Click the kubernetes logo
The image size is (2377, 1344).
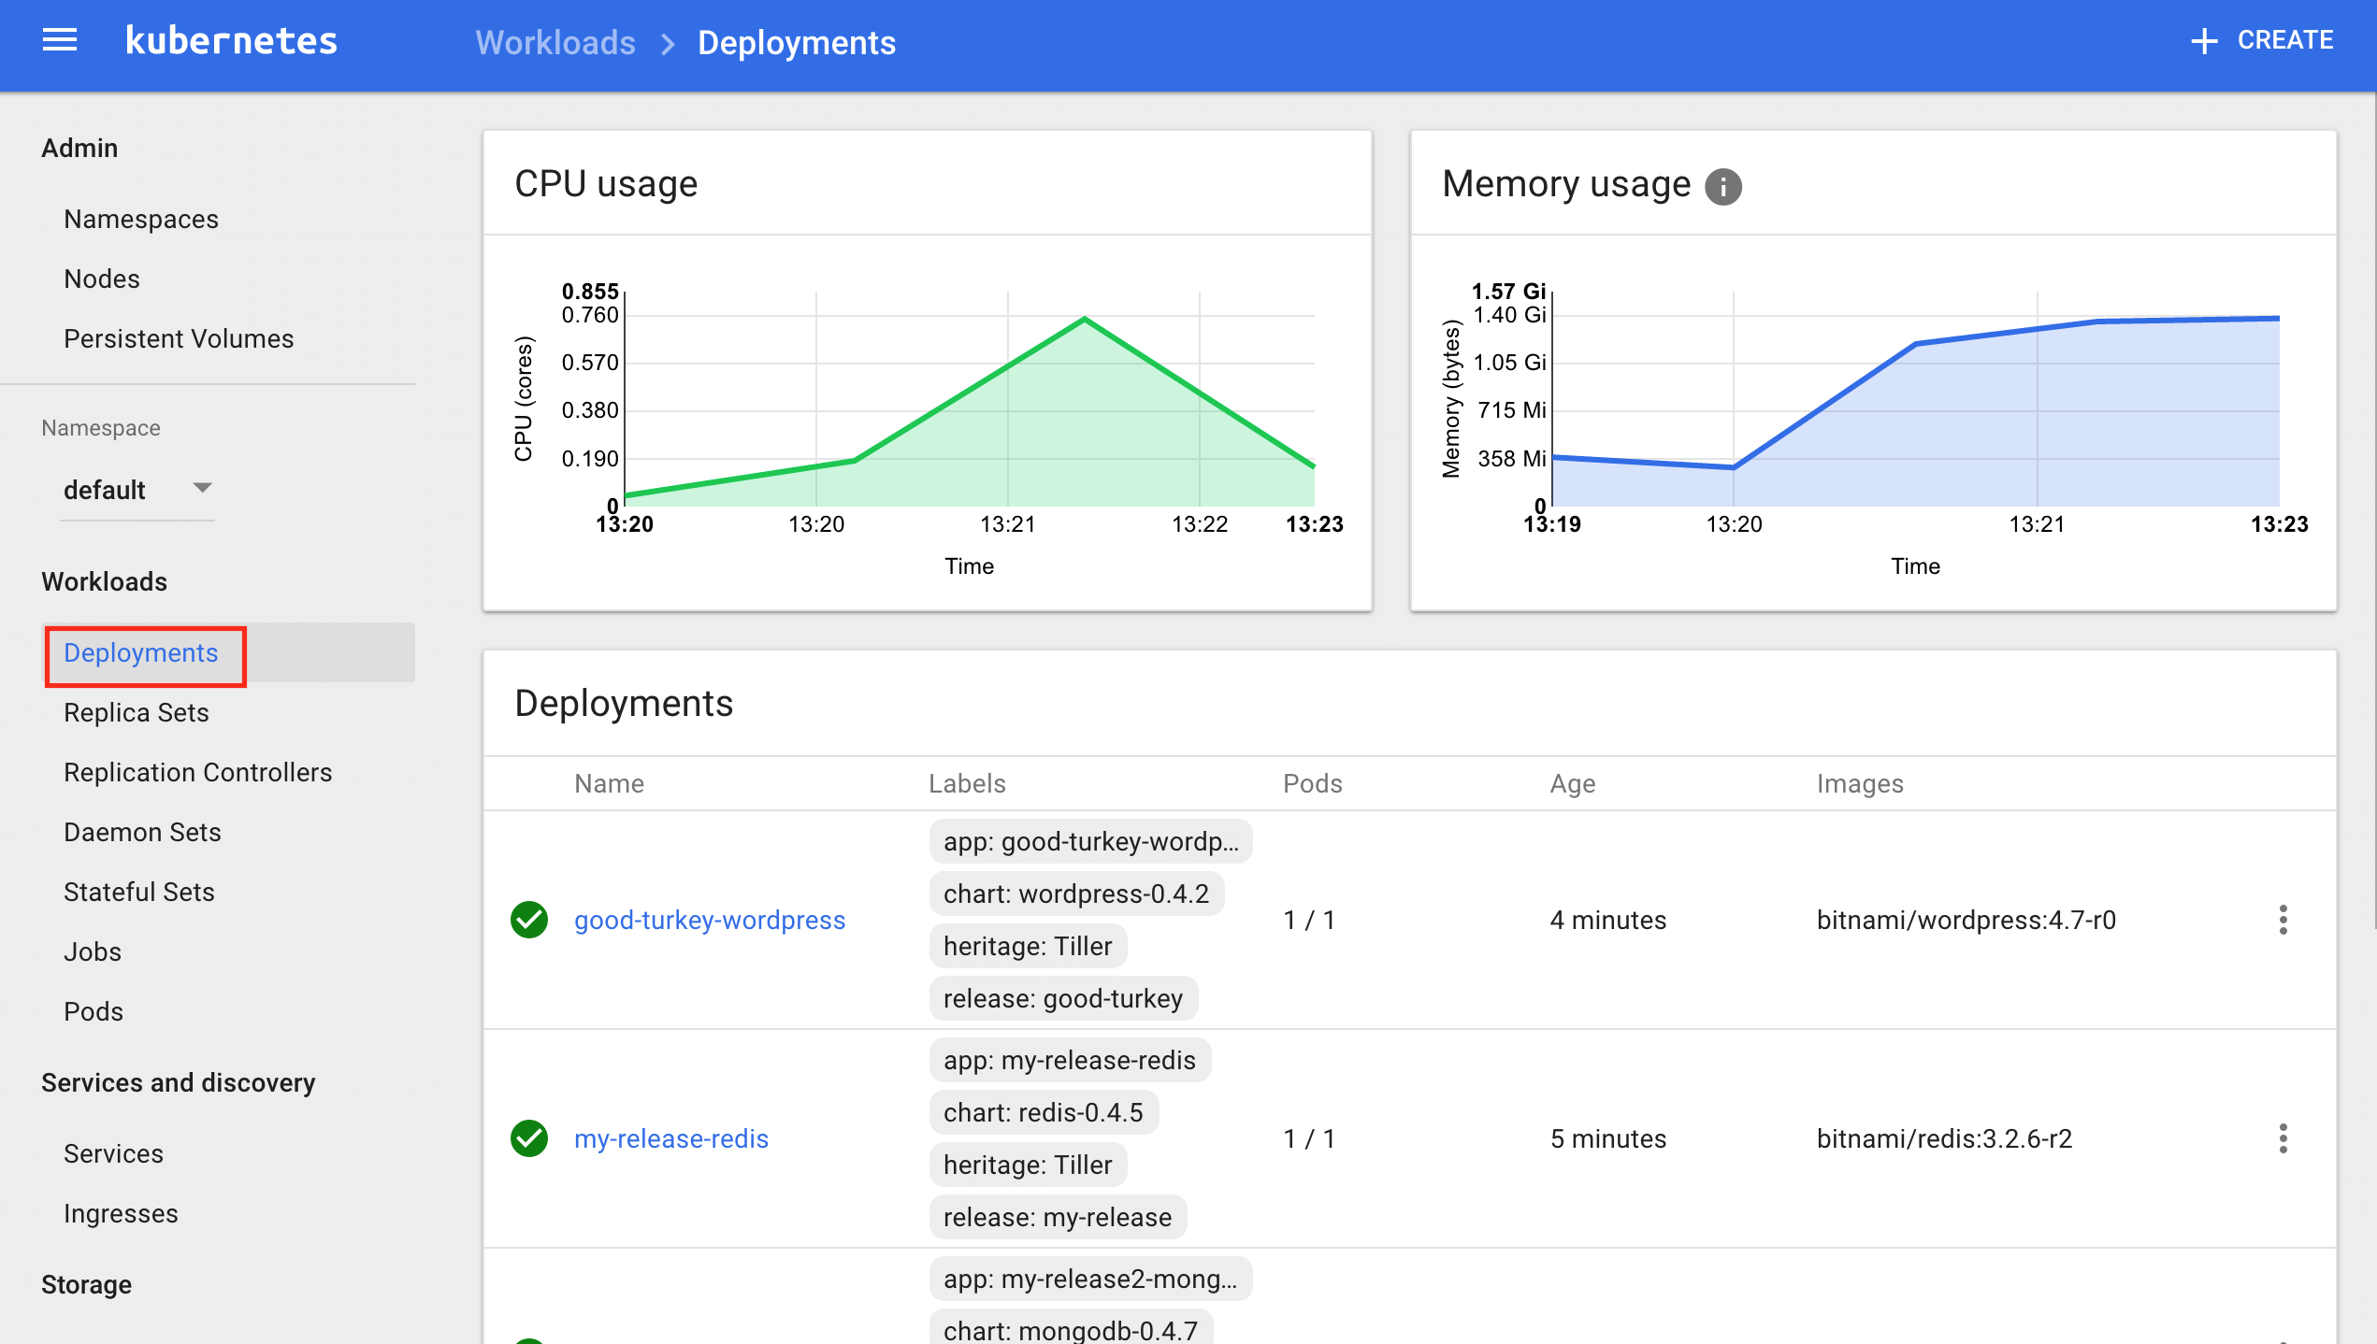[x=230, y=39]
